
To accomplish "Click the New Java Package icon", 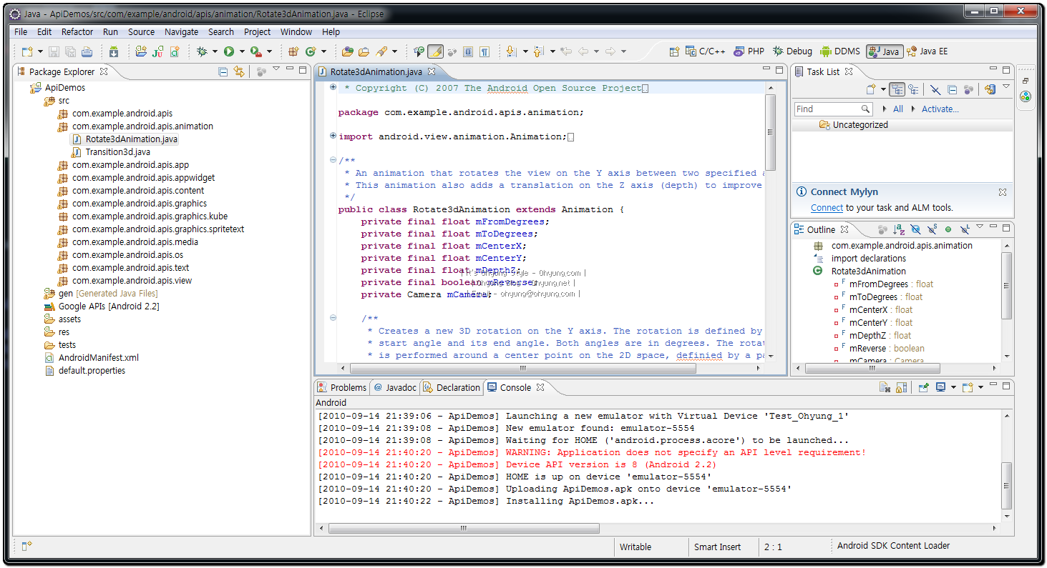I will coord(293,51).
